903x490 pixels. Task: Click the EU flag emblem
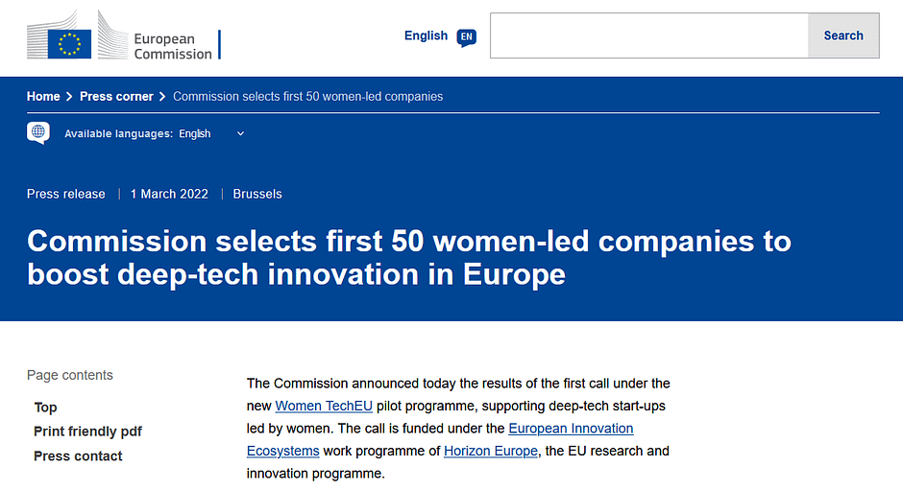click(70, 44)
